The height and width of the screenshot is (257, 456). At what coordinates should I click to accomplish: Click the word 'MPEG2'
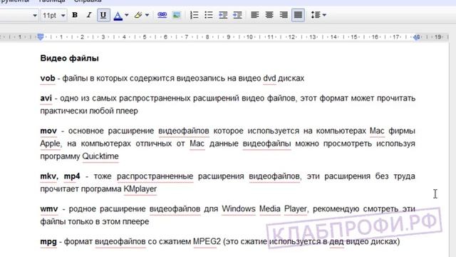tap(207, 241)
